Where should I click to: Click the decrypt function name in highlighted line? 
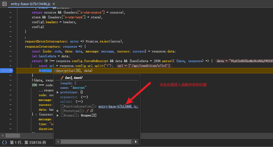pos(62,71)
